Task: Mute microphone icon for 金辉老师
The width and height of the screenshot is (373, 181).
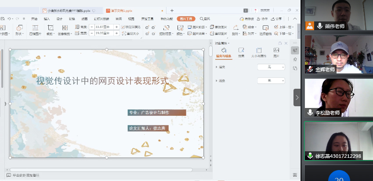Action: pyautogui.click(x=310, y=69)
